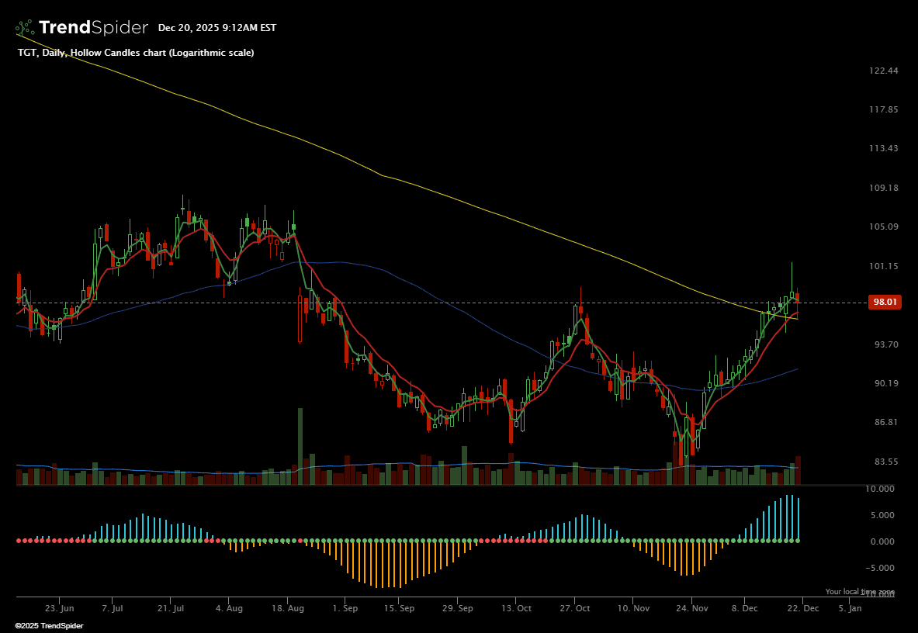918x633 pixels.
Task: Click the 23. Jun date marker
Action: click(x=60, y=609)
